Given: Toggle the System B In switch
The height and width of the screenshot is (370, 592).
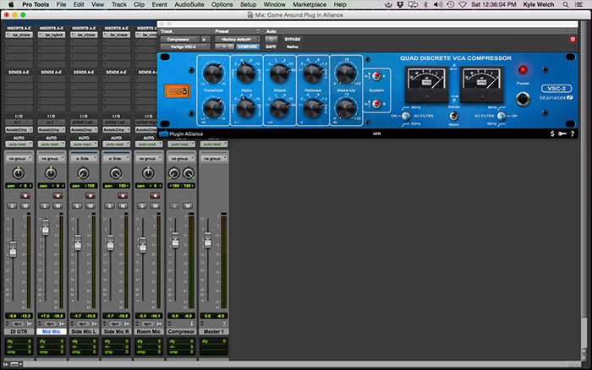Looking at the screenshot, I should pos(376,104).
